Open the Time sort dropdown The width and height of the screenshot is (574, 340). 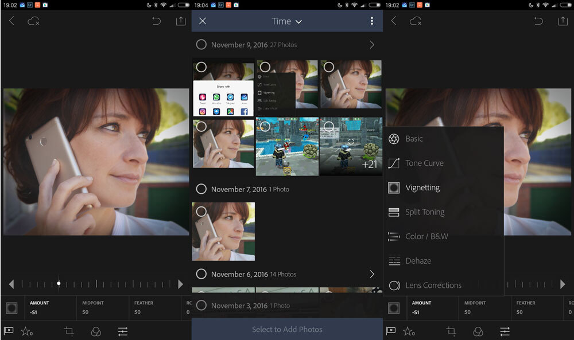[286, 21]
